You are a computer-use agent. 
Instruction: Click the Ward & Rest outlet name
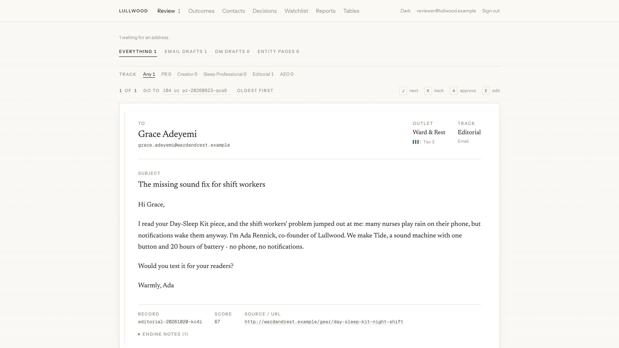429,132
